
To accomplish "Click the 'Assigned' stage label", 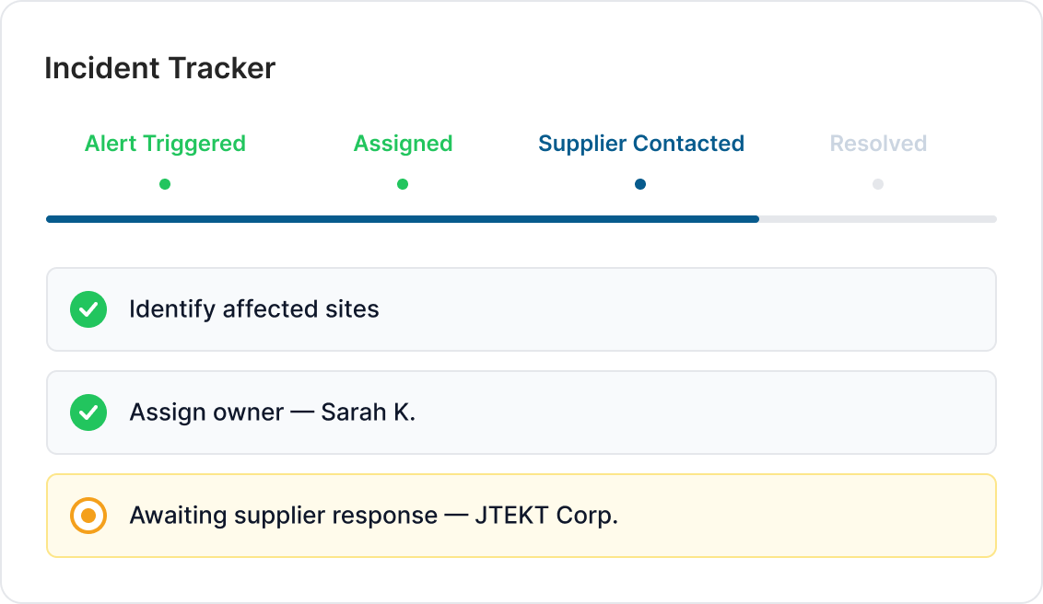I will click(403, 144).
